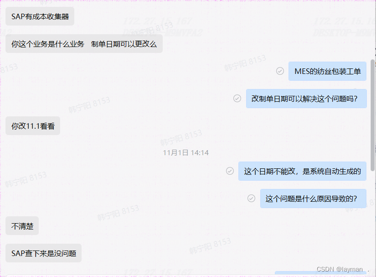376x277 pixels.
Task: Click bubble 这个日期不能改，是系统自动生成的
Action: [302, 171]
